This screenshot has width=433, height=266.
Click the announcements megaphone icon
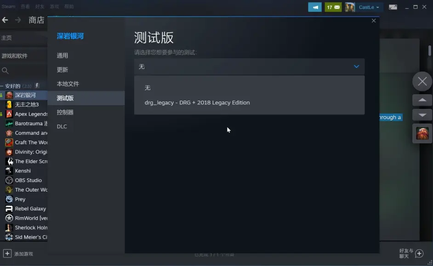(315, 7)
